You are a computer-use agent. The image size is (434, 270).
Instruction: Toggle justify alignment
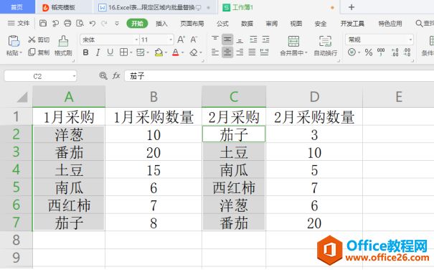[x=252, y=52]
